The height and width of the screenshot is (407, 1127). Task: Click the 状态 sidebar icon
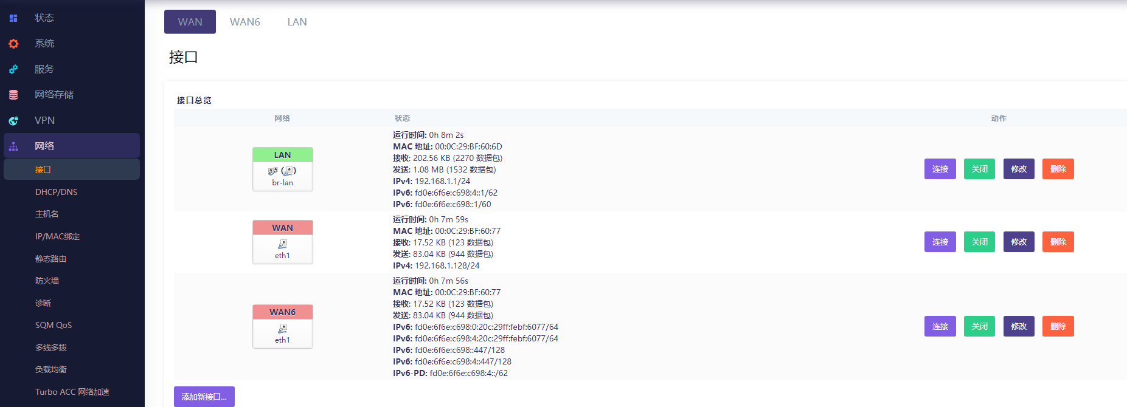click(x=13, y=18)
